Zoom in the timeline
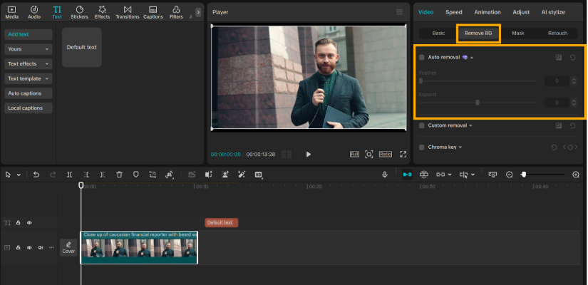Screen dimensions: 588x285 tap(576, 175)
